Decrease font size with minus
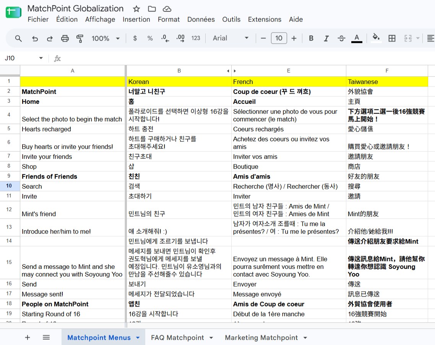435x345 pixels. click(x=263, y=38)
